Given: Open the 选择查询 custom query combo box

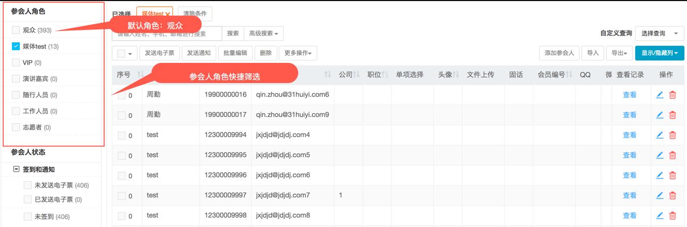Looking at the screenshot, I should [x=659, y=33].
